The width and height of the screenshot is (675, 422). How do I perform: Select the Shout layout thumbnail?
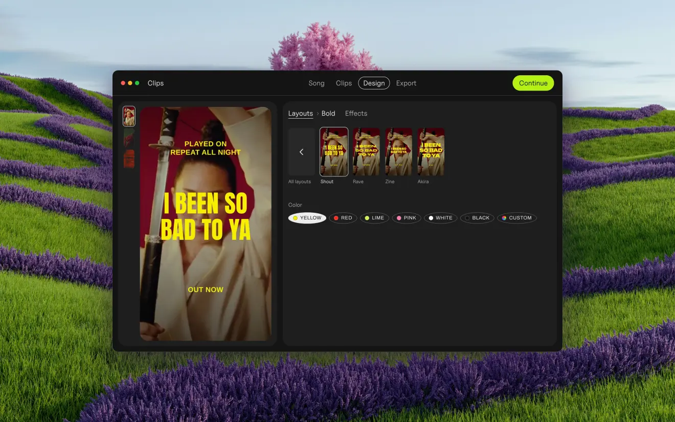(334, 152)
